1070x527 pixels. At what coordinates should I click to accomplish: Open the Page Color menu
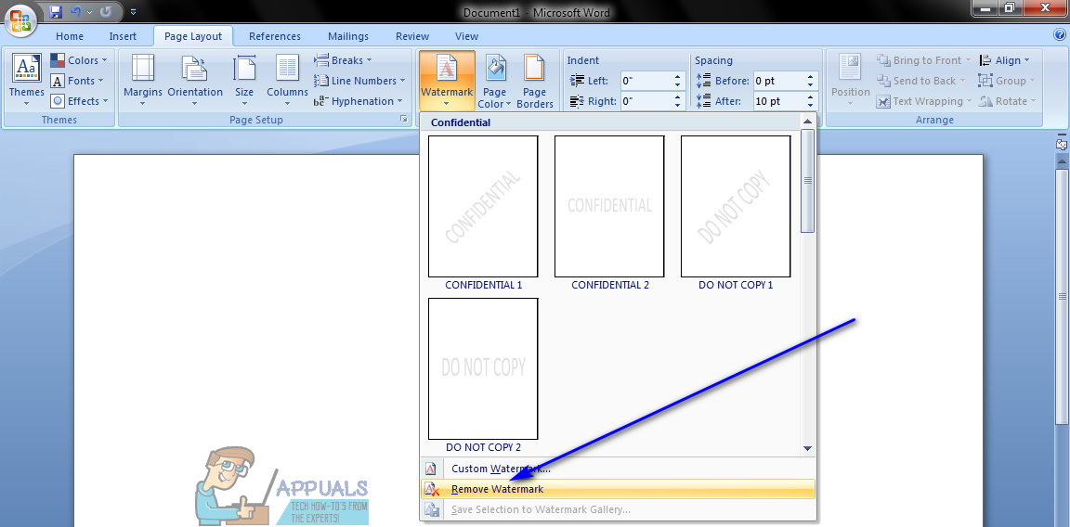point(495,81)
